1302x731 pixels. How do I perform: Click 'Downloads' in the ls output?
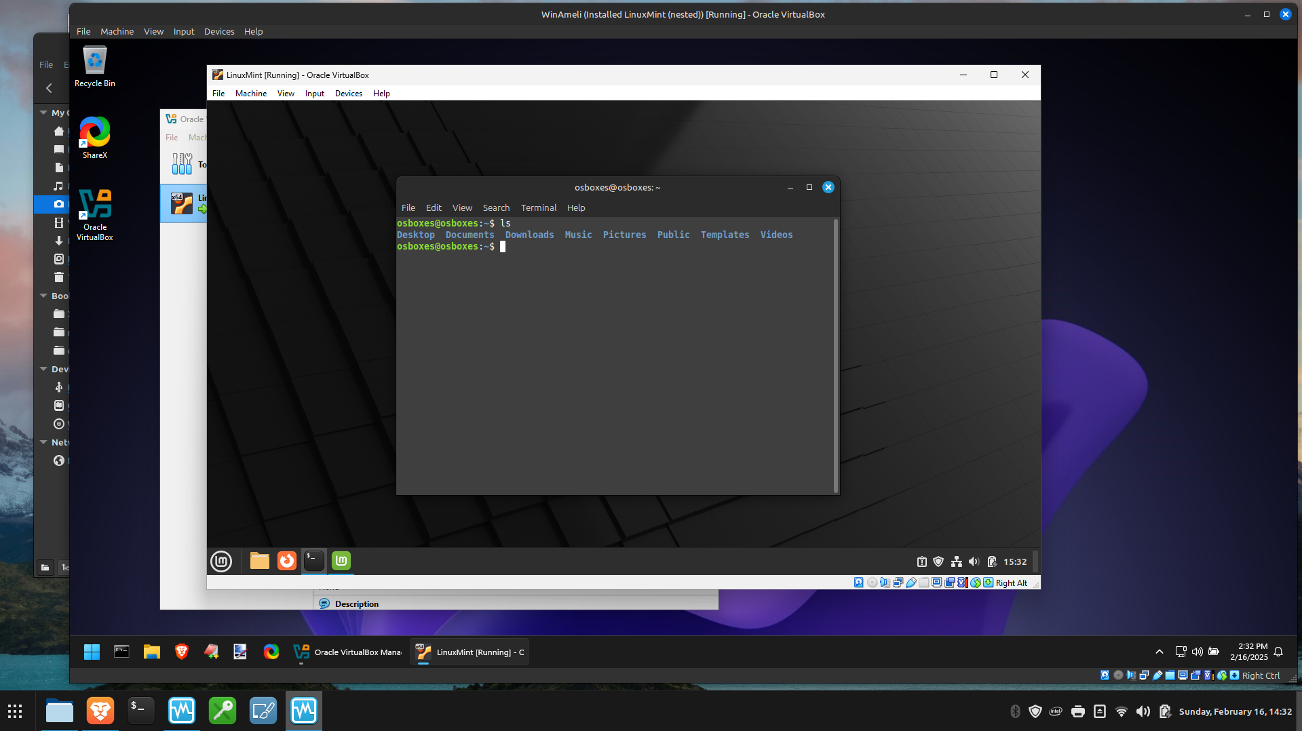529,235
